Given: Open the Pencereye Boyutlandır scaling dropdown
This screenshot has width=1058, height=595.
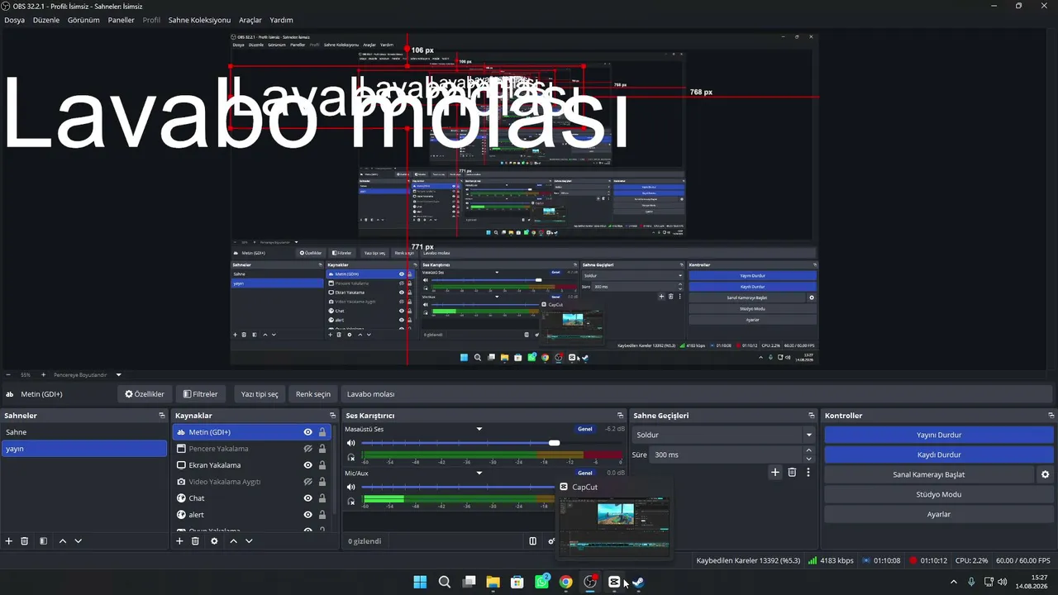Looking at the screenshot, I should tap(118, 374).
